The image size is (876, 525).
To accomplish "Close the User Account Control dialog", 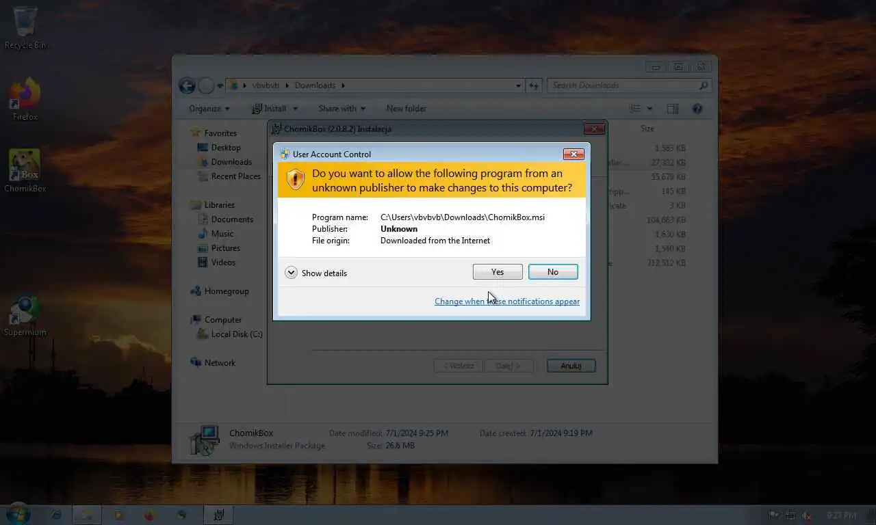I will pyautogui.click(x=573, y=154).
